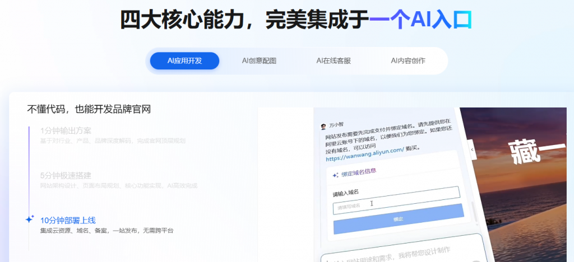Open the AI创意配图 tab
The height and width of the screenshot is (262, 574).
point(259,60)
